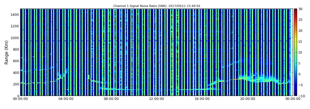Click the 1200 tick label on the range axis
The height and width of the screenshot is (109, 310).
15,26
